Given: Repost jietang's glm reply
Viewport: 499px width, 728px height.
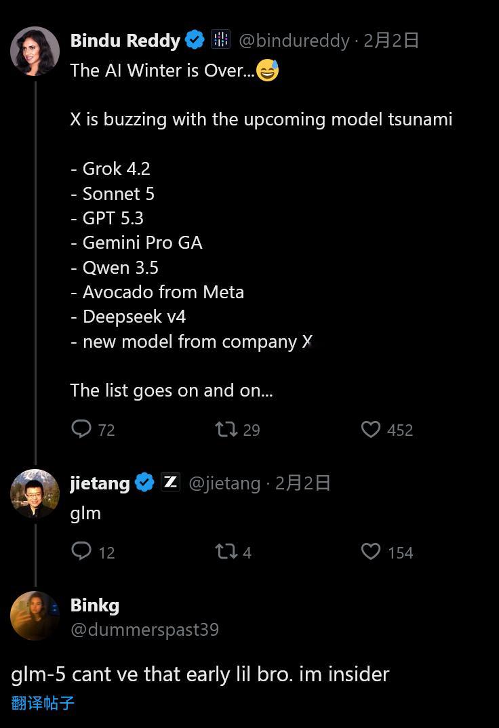Looking at the screenshot, I should pyautogui.click(x=226, y=552).
